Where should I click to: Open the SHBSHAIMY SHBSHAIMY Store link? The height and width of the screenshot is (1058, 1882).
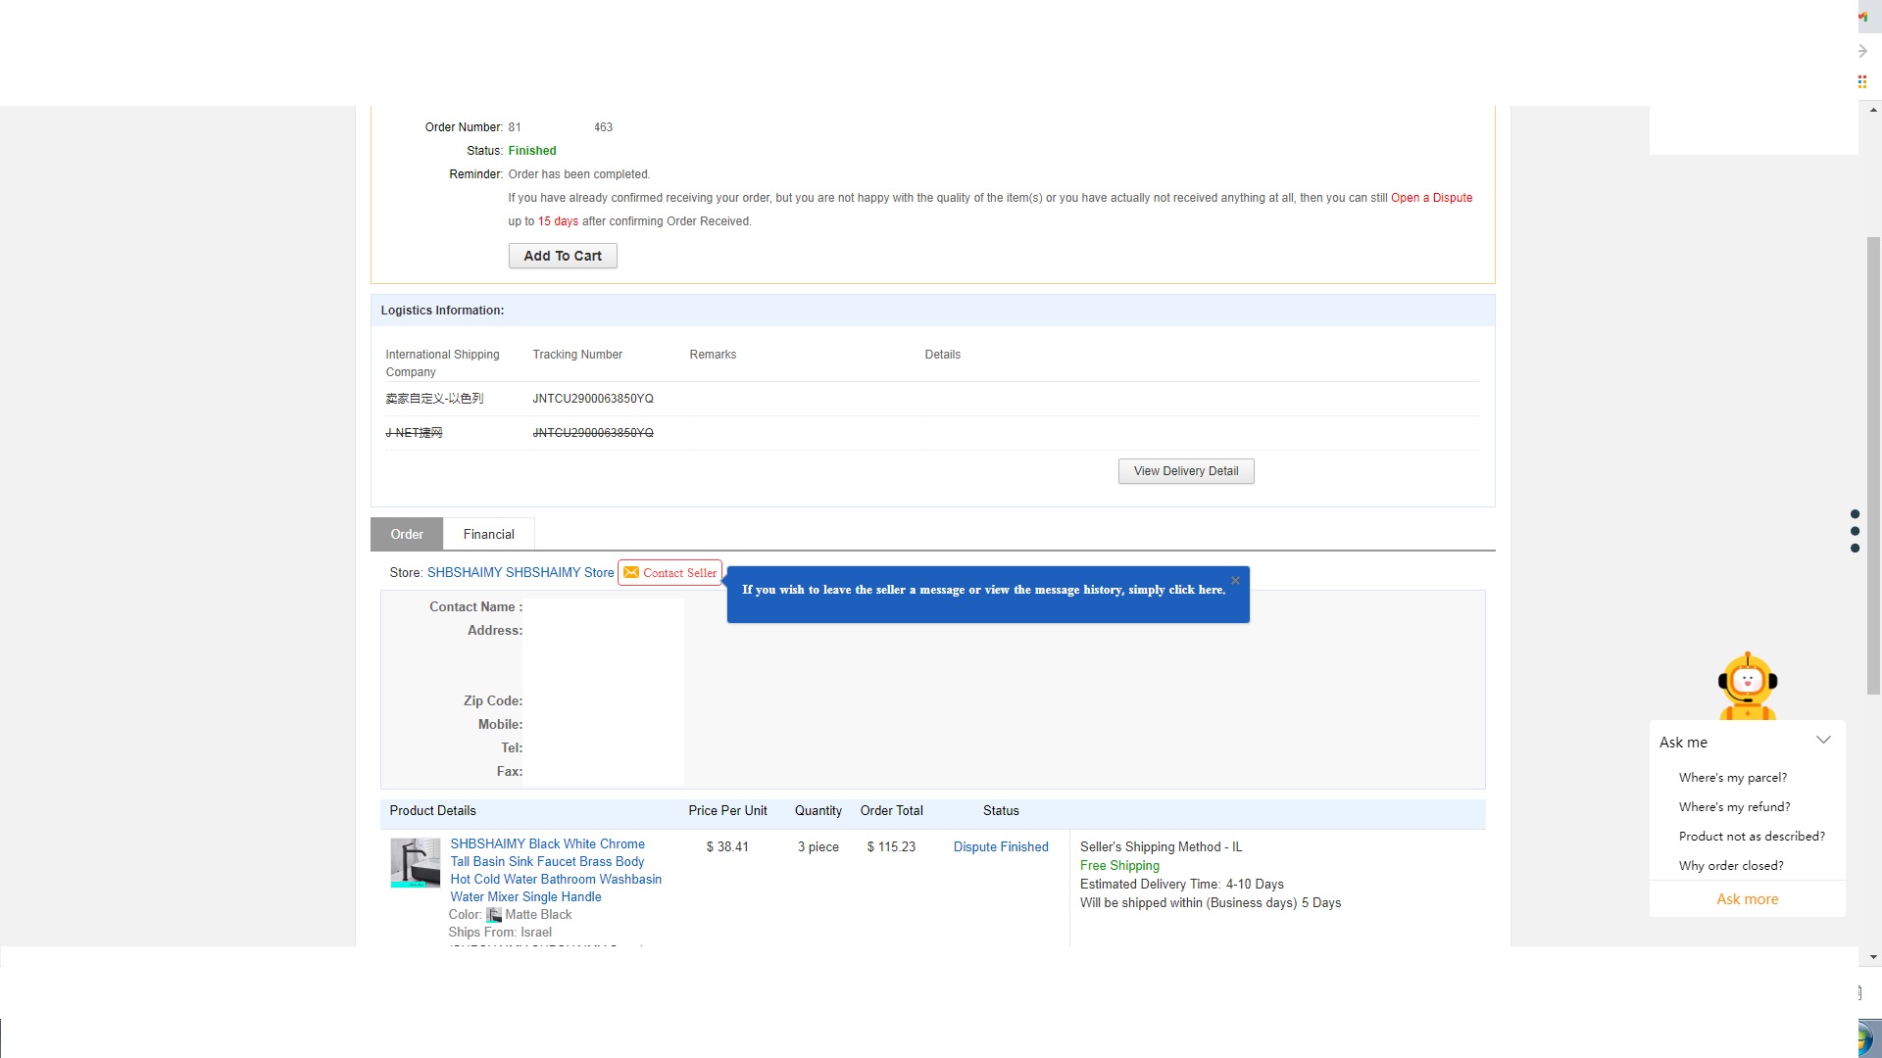pyautogui.click(x=520, y=573)
